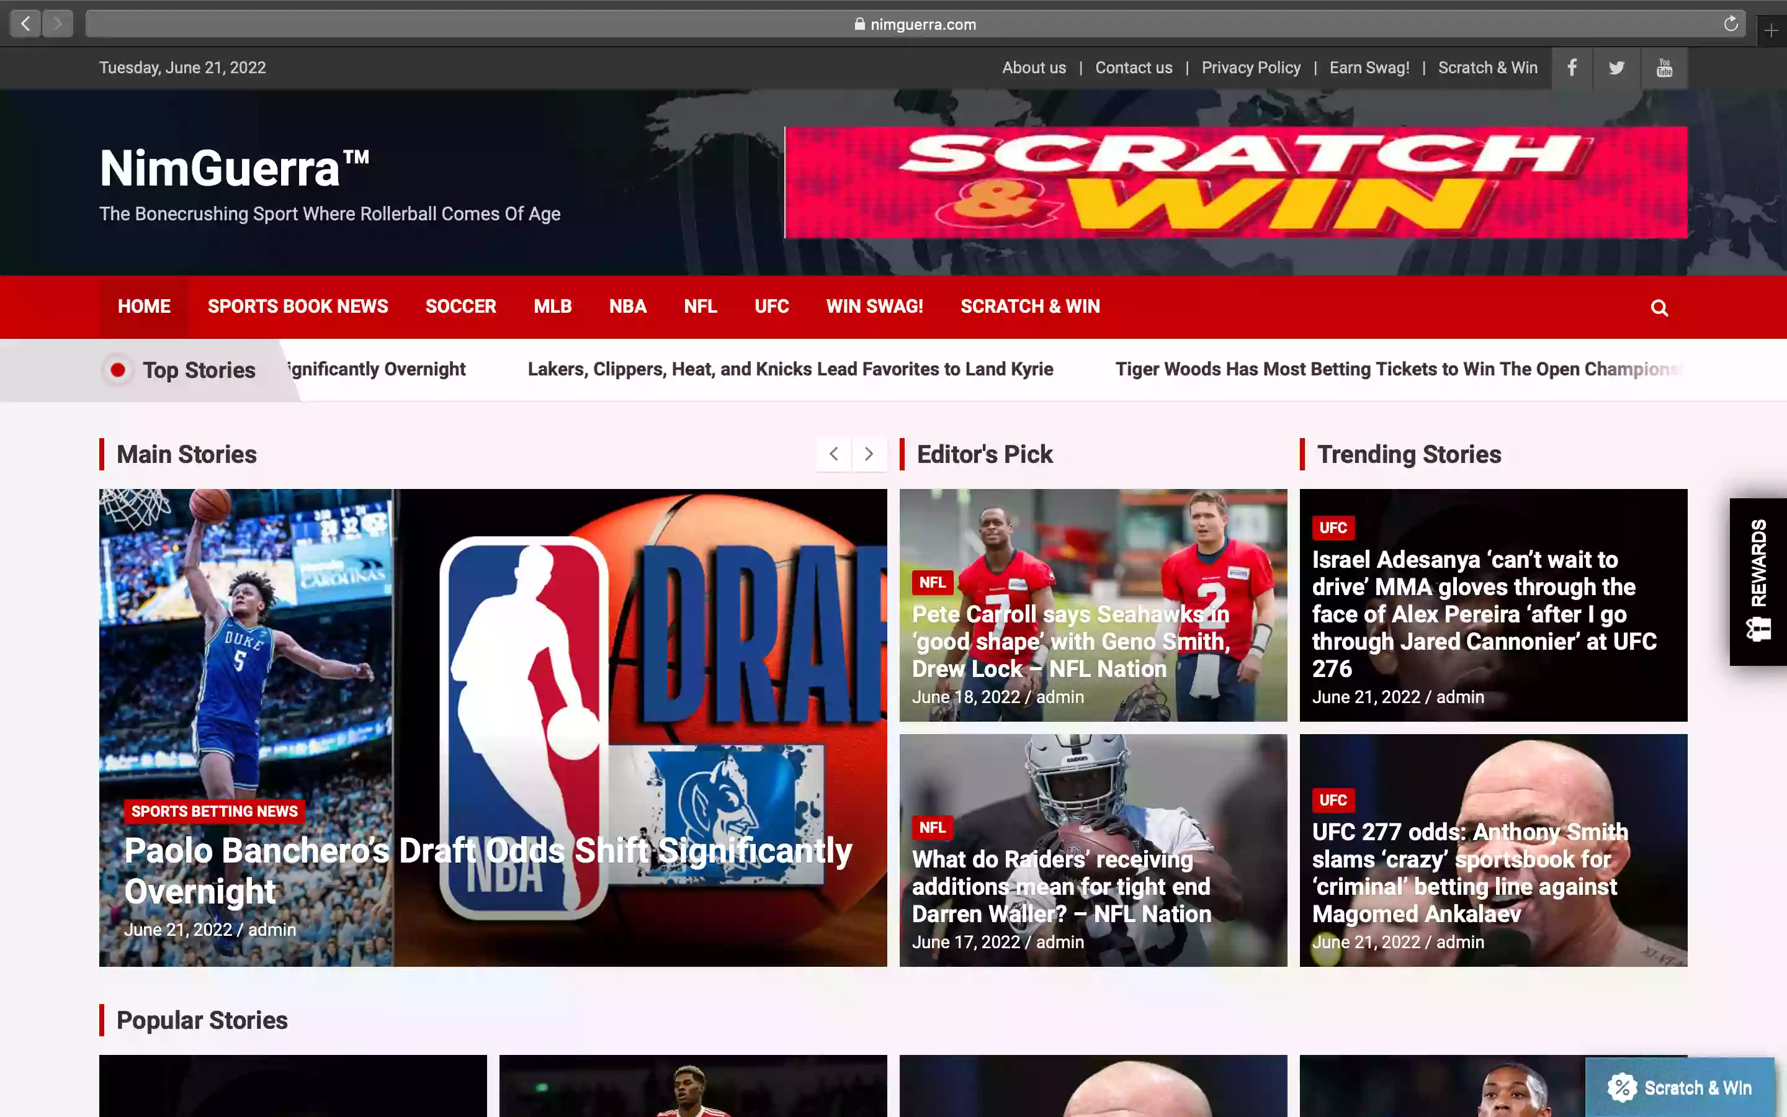This screenshot has height=1117, width=1787.
Task: Show previous Main Stories slide
Action: pos(834,454)
